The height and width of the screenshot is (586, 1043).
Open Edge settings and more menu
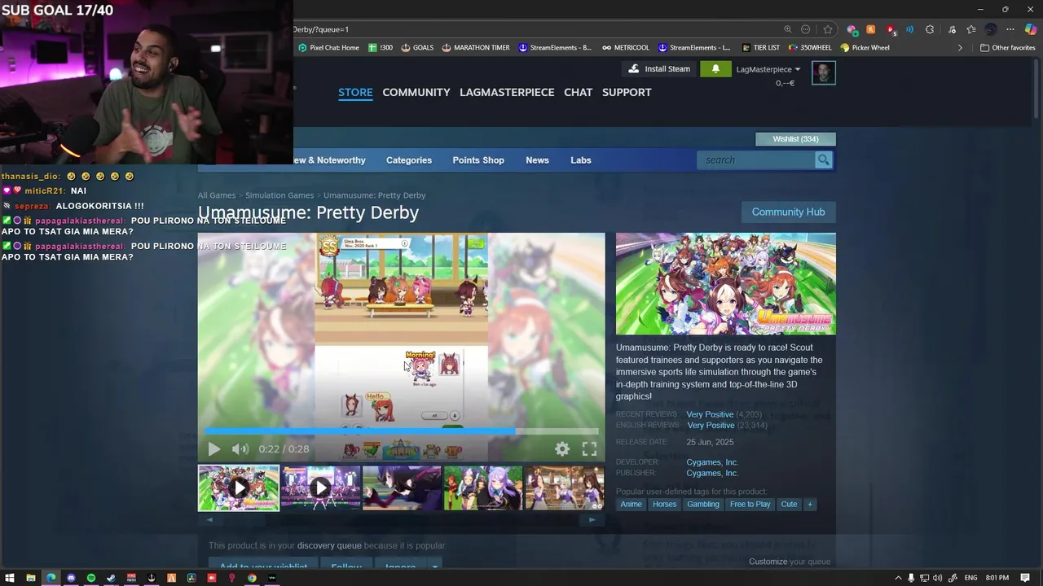(1010, 29)
